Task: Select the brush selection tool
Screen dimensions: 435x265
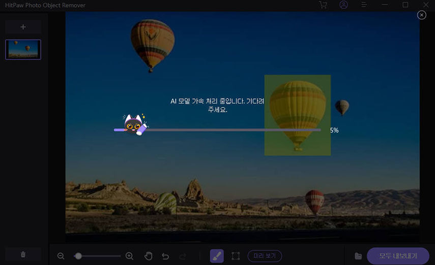Action: point(217,256)
